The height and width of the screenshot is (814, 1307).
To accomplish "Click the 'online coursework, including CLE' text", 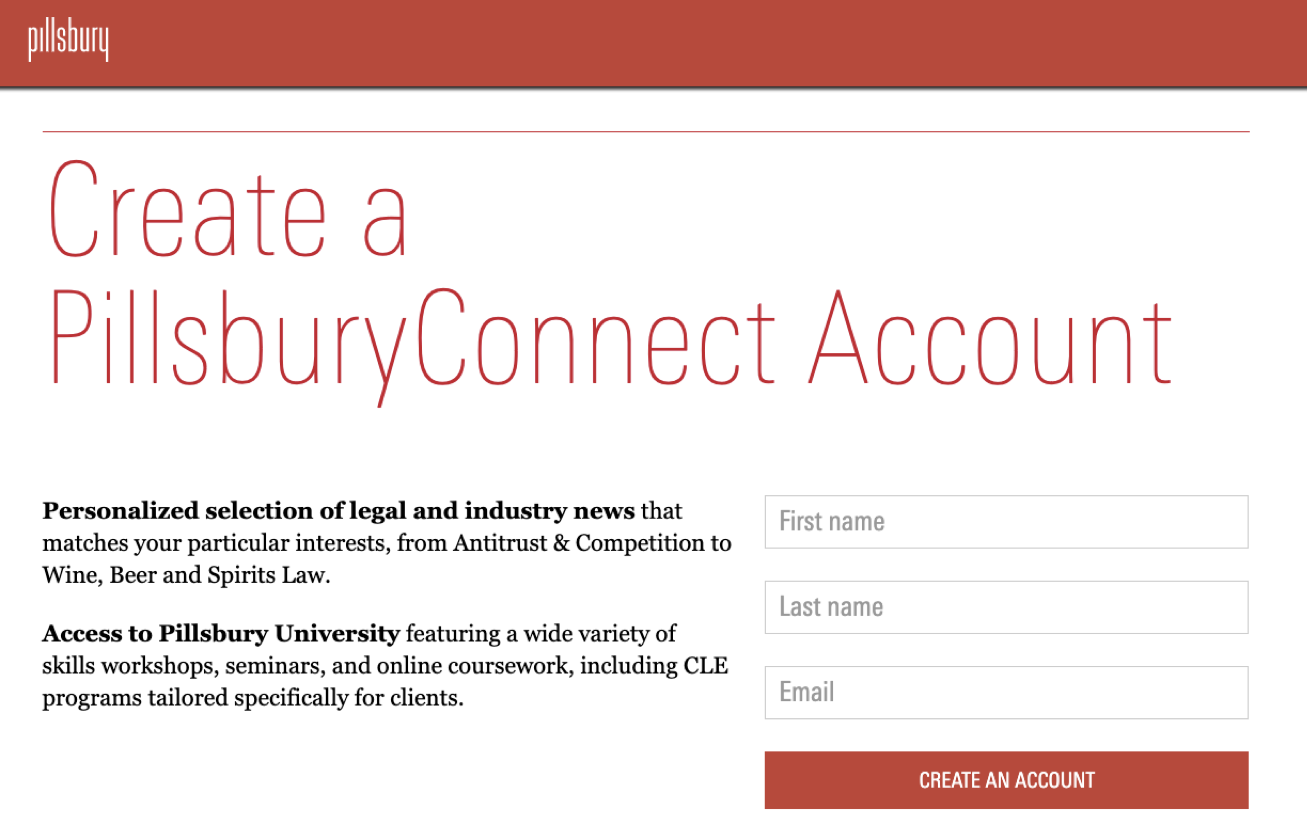I will [552, 666].
